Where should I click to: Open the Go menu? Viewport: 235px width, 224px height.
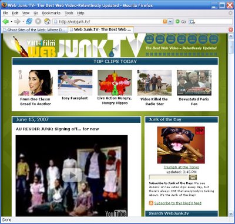pos(36,13)
